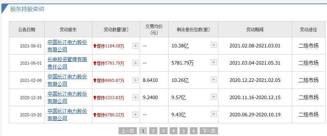Click 二级市场 in the 2020-10-20 row
The image size is (327, 136).
308,115
